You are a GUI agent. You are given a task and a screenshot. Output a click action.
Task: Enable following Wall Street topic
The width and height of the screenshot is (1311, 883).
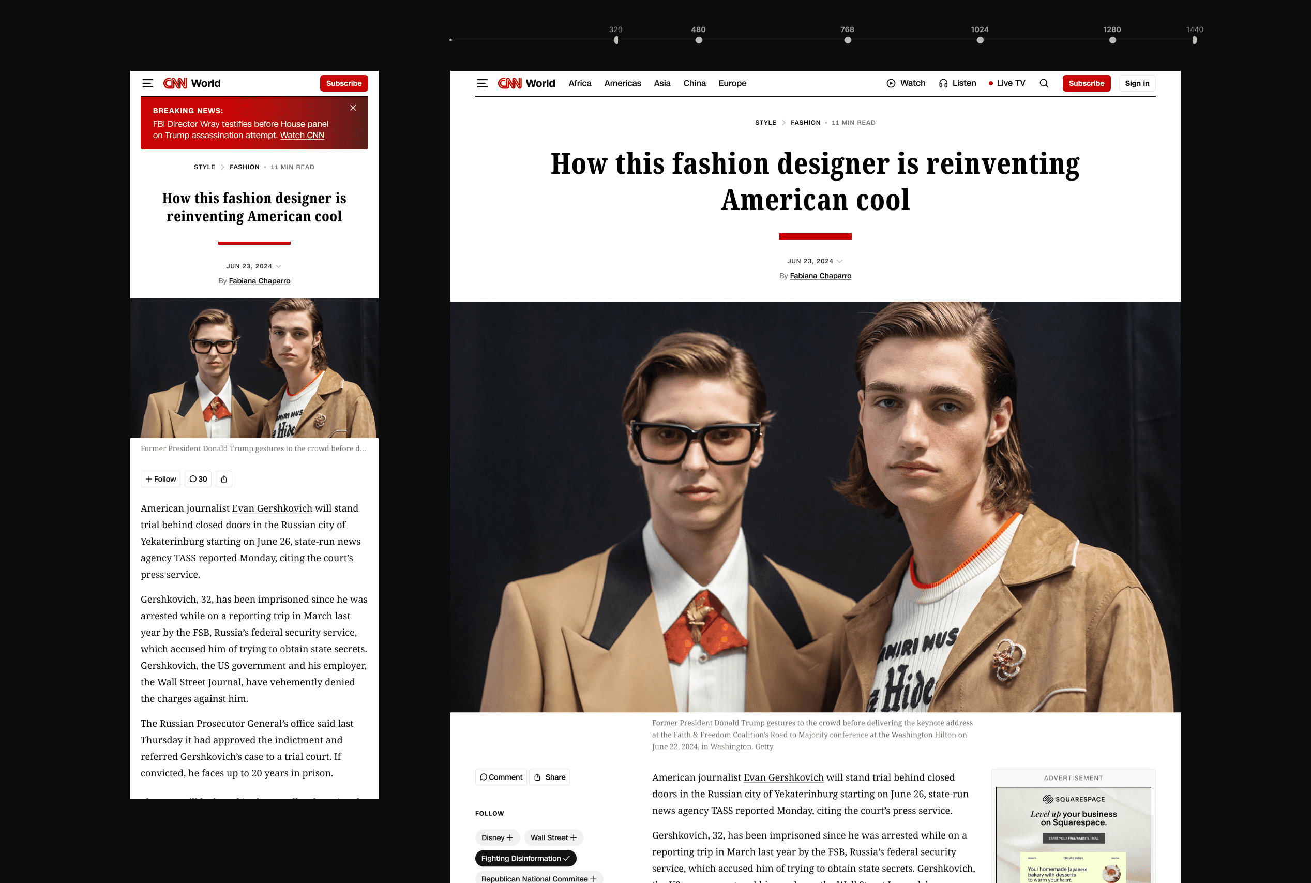(553, 837)
